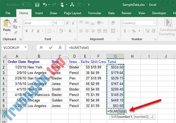Open the Currency number format dropdown
Viewport: 176px width, 123px height.
[x=154, y=23]
